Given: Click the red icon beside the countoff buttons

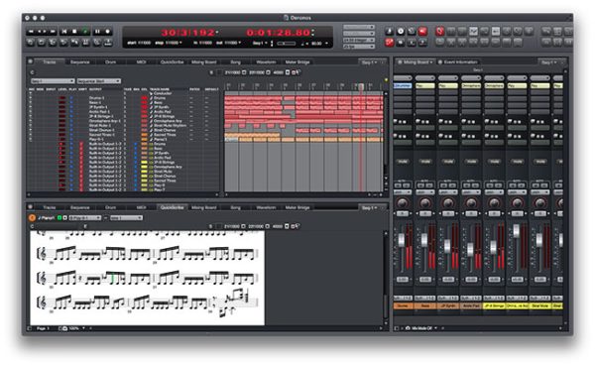Looking at the screenshot, I should click(422, 31).
